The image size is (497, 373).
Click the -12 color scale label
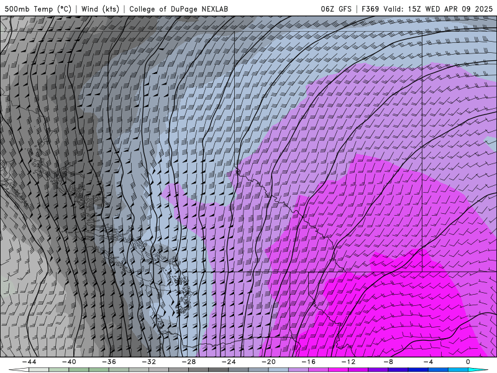(x=349, y=362)
